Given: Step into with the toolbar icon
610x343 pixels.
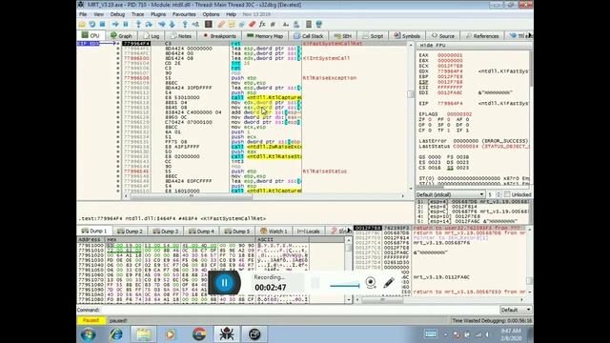Looking at the screenshot, I should tap(138, 25).
